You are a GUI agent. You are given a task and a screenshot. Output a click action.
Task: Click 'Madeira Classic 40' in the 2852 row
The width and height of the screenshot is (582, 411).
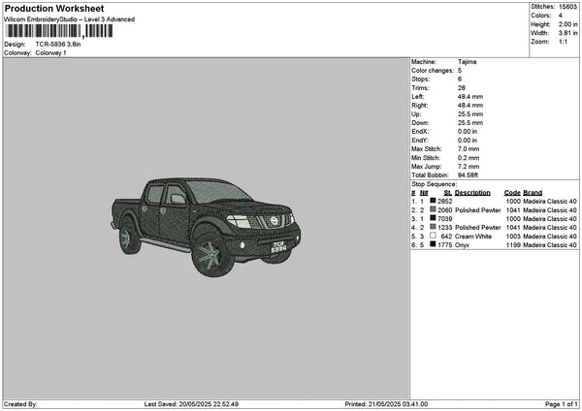(x=550, y=201)
